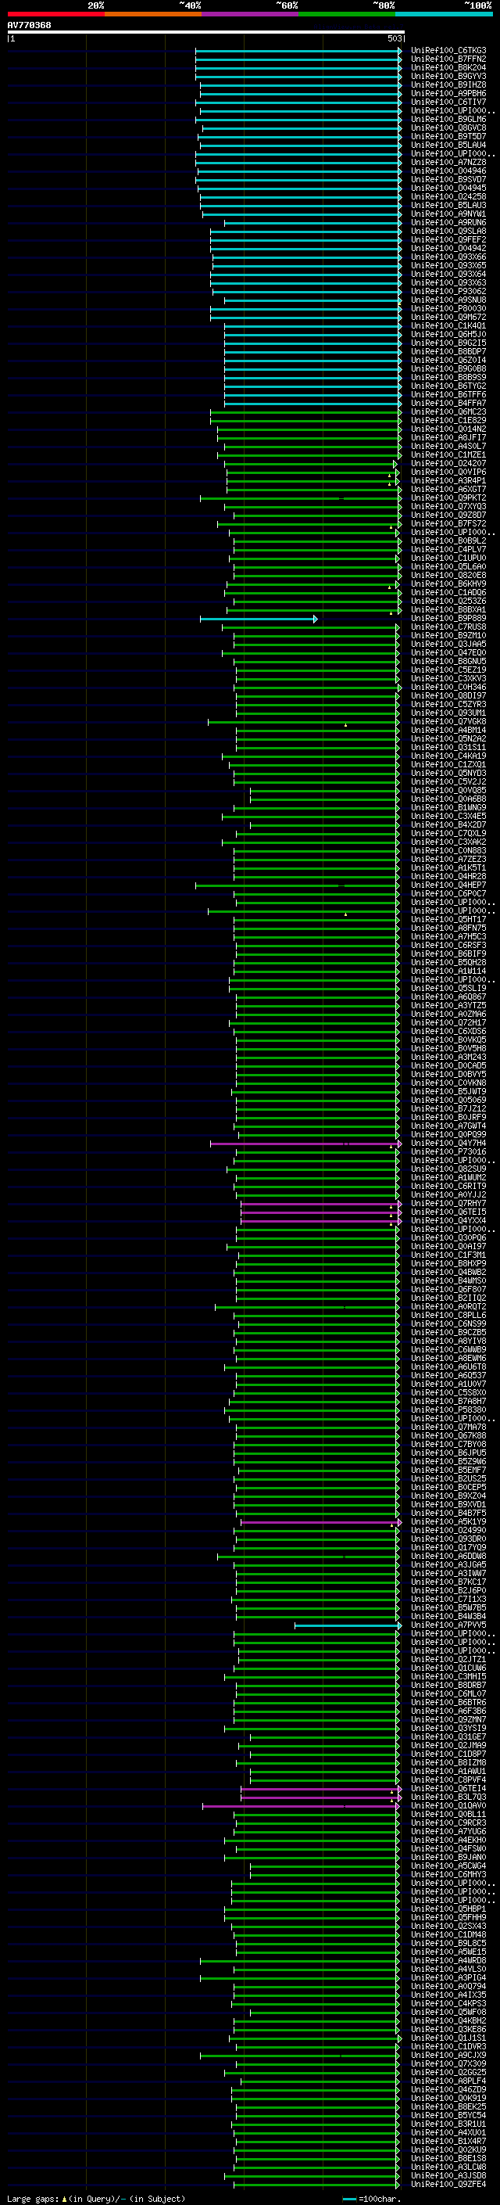Viewport: 500px width, 2205px height.
Task: Select the UniRef100_B1WNG9 label
Action: (x=448, y=807)
